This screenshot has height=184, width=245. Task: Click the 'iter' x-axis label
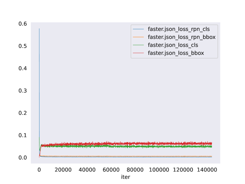(125, 177)
